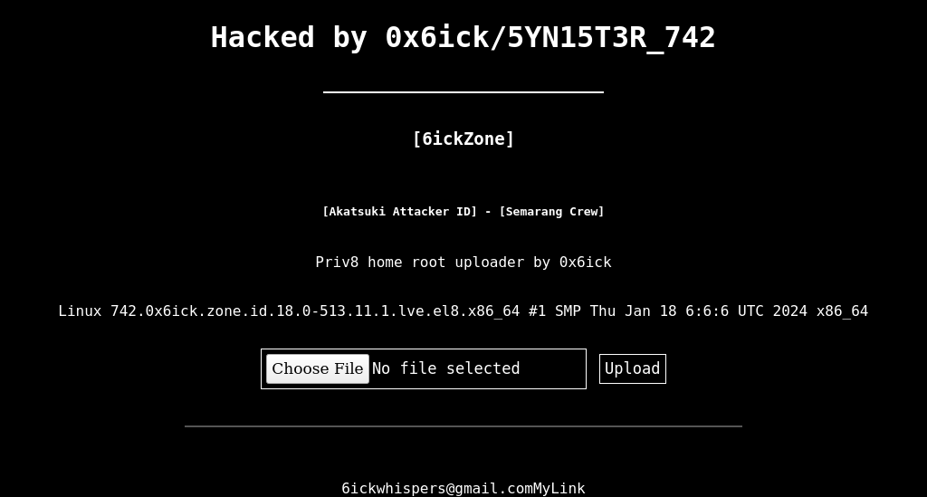Click the [Semarang Crew] text
Image resolution: width=927 pixels, height=497 pixels.
(551, 212)
